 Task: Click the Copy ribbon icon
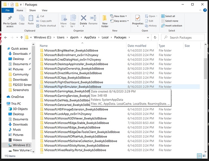tap(22, 18)
